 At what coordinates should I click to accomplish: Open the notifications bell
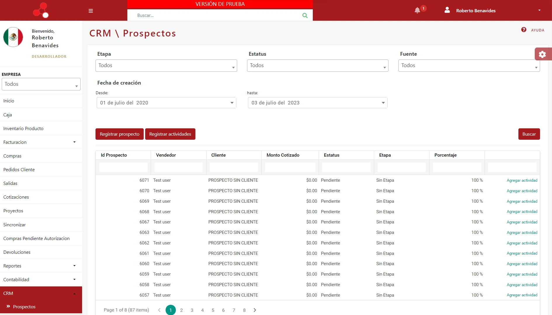coord(417,10)
